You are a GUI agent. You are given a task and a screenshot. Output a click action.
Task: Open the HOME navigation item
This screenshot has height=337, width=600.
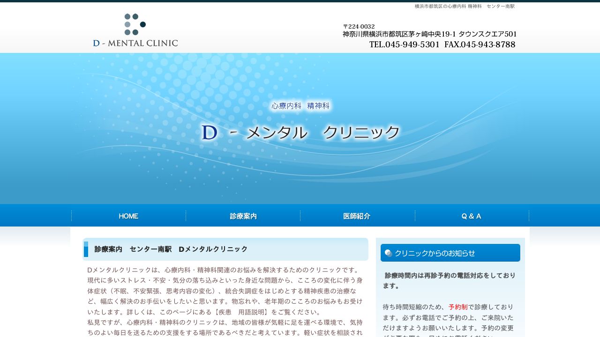128,216
